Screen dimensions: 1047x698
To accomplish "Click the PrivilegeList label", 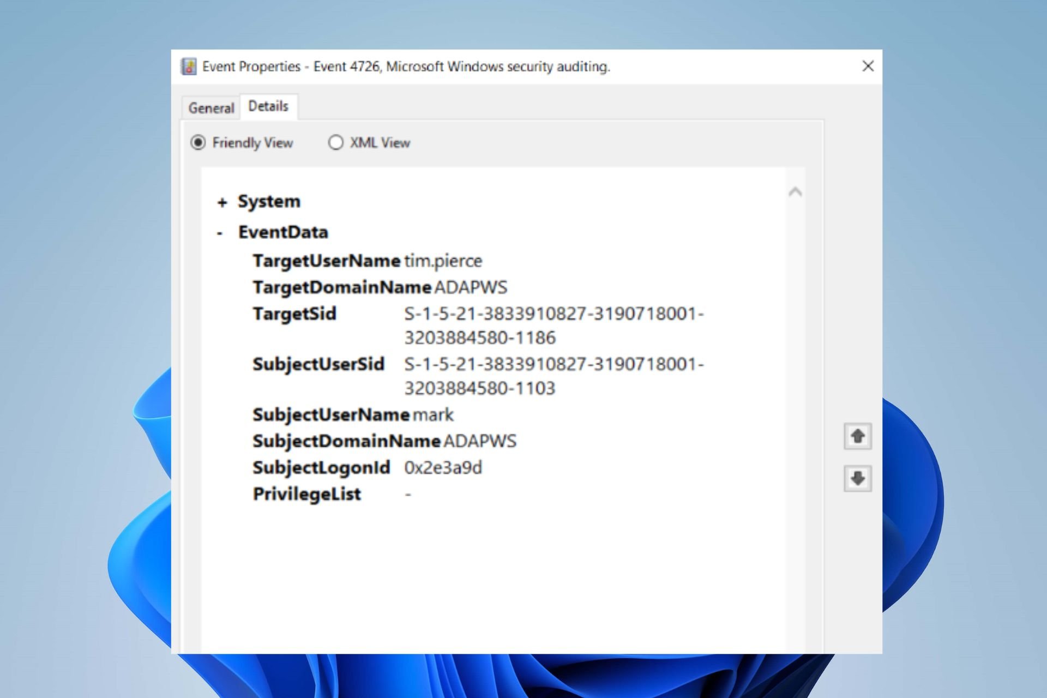I will coord(306,495).
